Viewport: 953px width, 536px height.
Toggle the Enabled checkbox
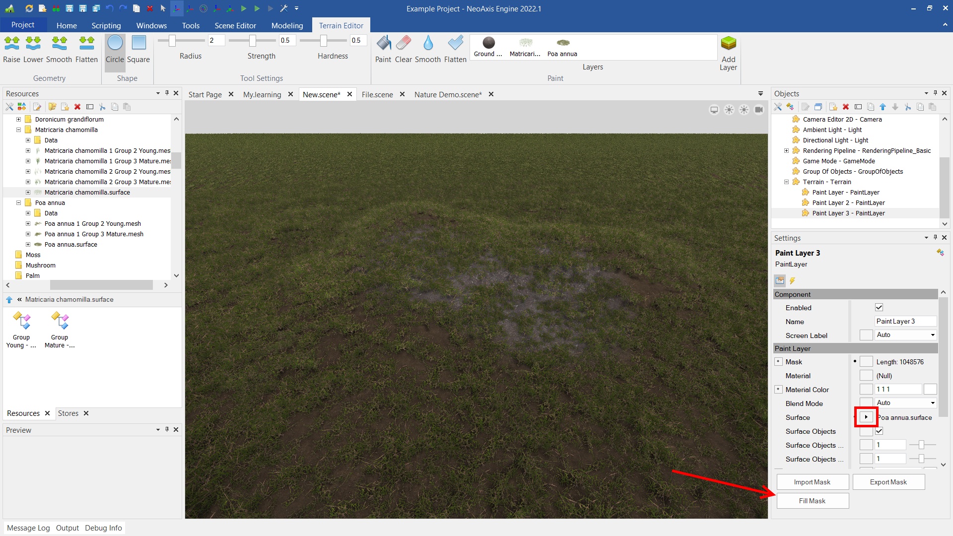[x=879, y=308]
